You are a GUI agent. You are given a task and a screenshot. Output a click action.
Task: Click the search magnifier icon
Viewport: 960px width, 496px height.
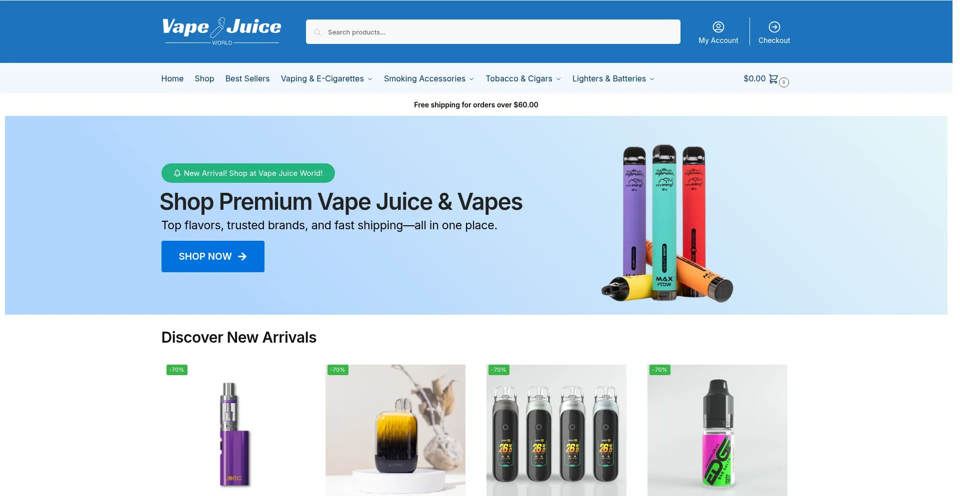(317, 32)
